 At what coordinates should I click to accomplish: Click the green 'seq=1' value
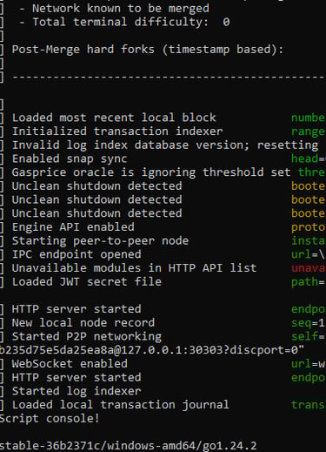point(308,323)
